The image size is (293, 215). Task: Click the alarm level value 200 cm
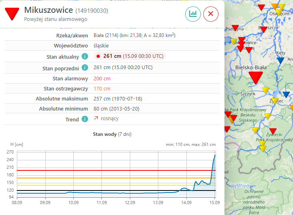pos(102,78)
